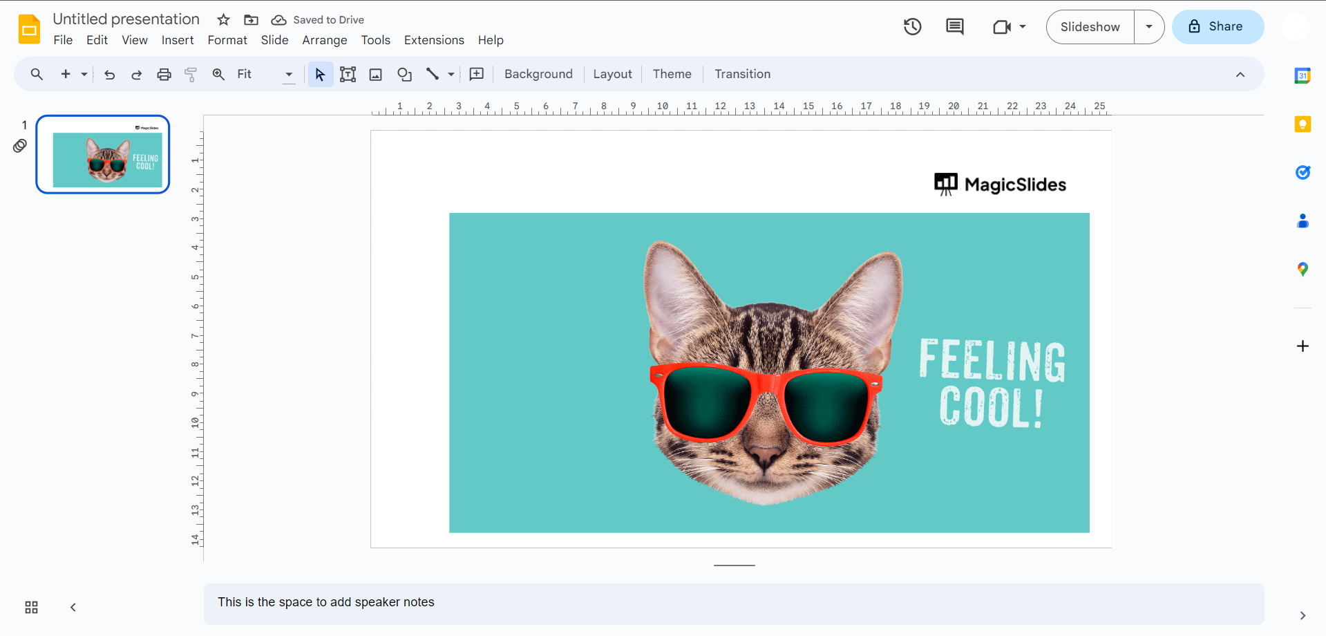Expand the Slideshow options arrow
Image resolution: width=1326 pixels, height=636 pixels.
1148,27
